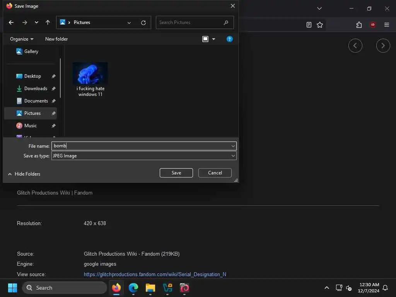Screen dimensions: 396x297
Task: Close the Save Image dialog
Action: click(232, 6)
